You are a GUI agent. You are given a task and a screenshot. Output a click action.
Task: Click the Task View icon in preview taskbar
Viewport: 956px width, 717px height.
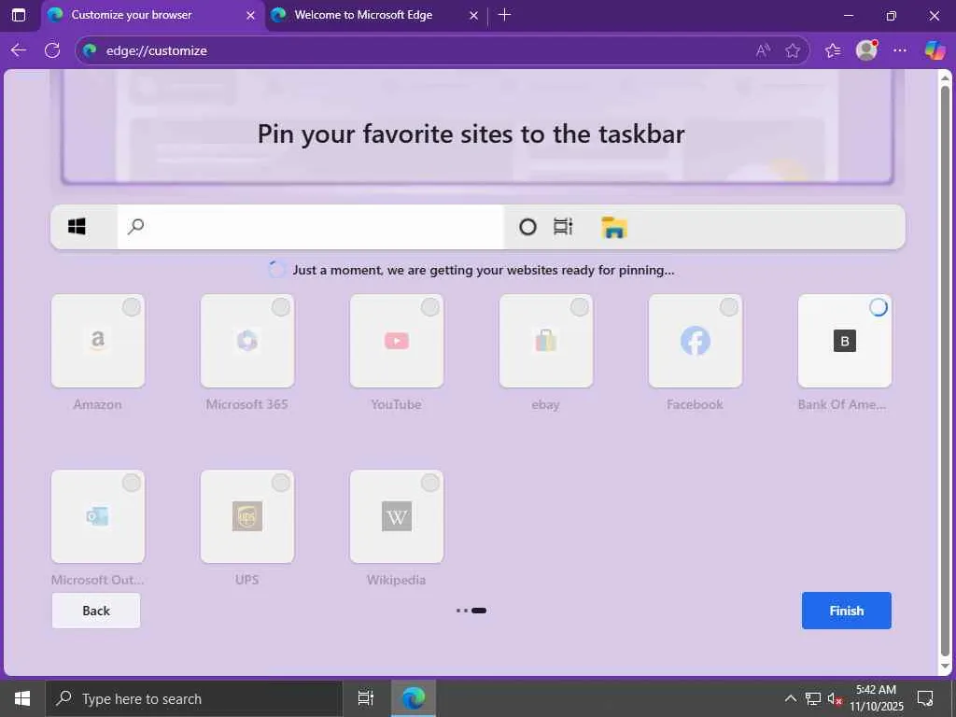tap(563, 227)
